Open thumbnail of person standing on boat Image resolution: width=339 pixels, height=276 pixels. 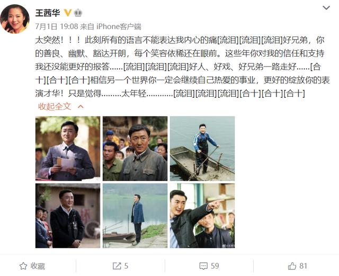coord(202,149)
